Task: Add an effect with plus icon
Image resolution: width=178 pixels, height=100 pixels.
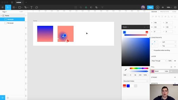Action: (x=175, y=83)
